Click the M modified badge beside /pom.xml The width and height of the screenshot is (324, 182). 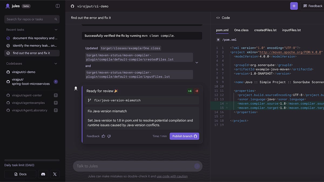(x=218, y=40)
